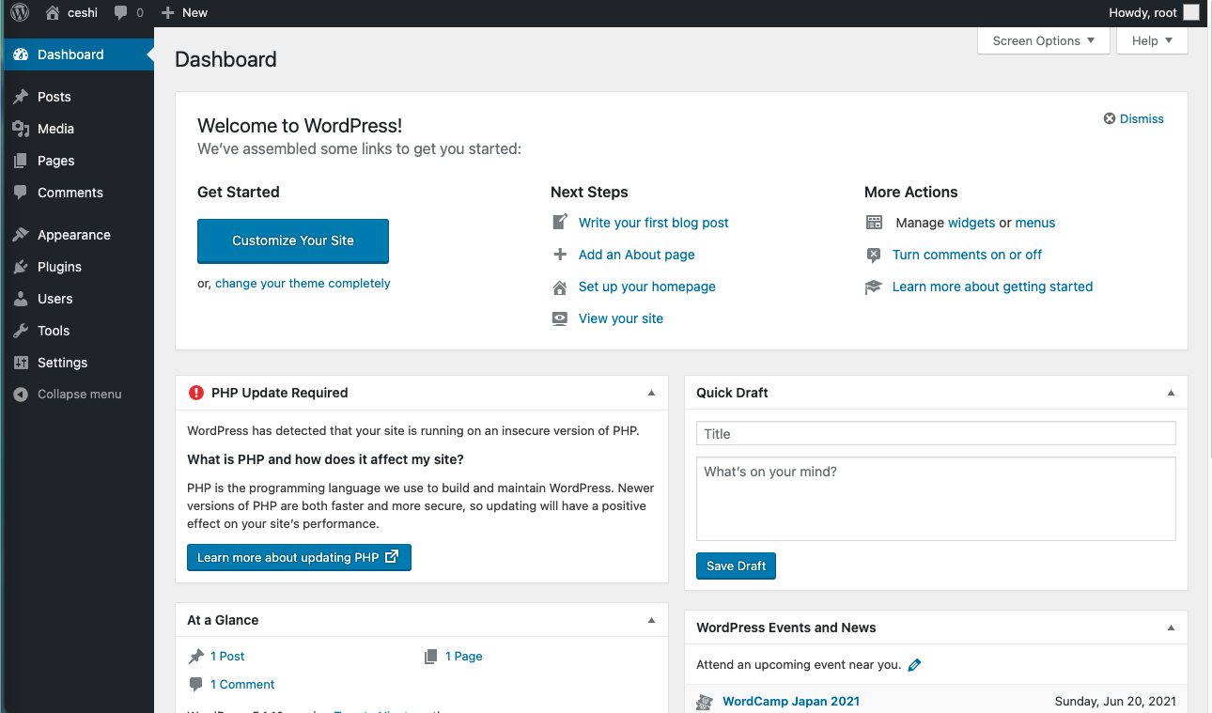Open the Help dropdown tab
This screenshot has height=713, width=1212.
pyautogui.click(x=1152, y=40)
